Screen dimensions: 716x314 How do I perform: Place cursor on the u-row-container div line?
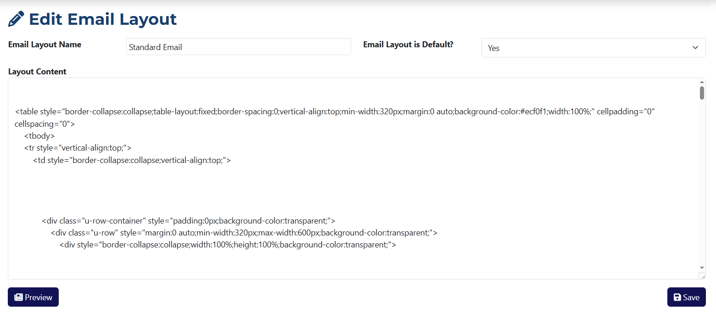pyautogui.click(x=188, y=220)
